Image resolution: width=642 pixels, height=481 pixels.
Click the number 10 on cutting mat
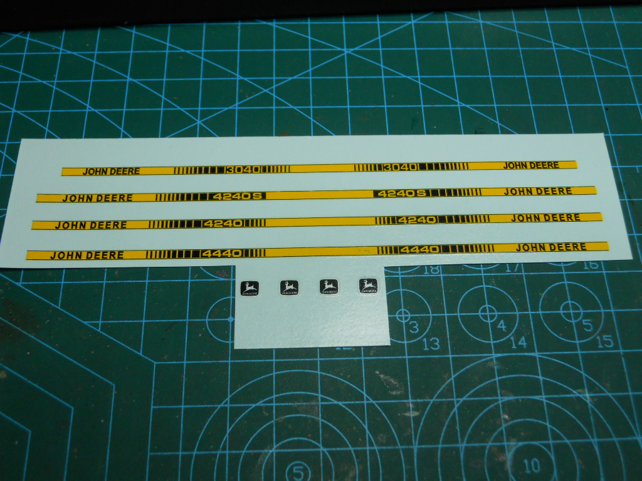(x=531, y=465)
